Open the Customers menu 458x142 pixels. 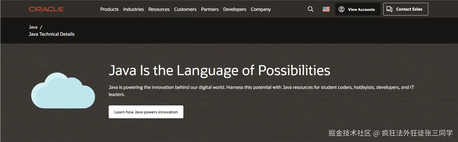pos(185,9)
